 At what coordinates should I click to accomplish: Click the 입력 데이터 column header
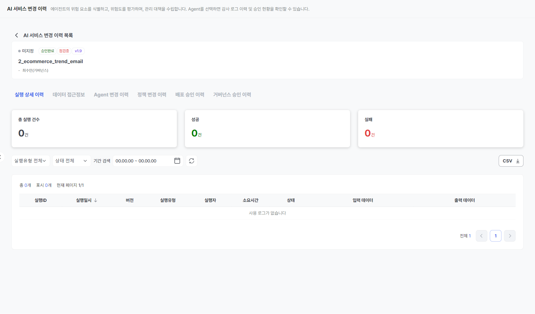[363, 200]
